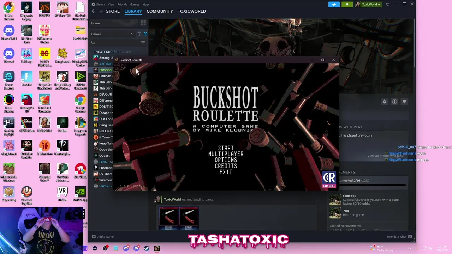Open the 70K achievement
The height and width of the screenshot is (254, 452).
point(367,213)
